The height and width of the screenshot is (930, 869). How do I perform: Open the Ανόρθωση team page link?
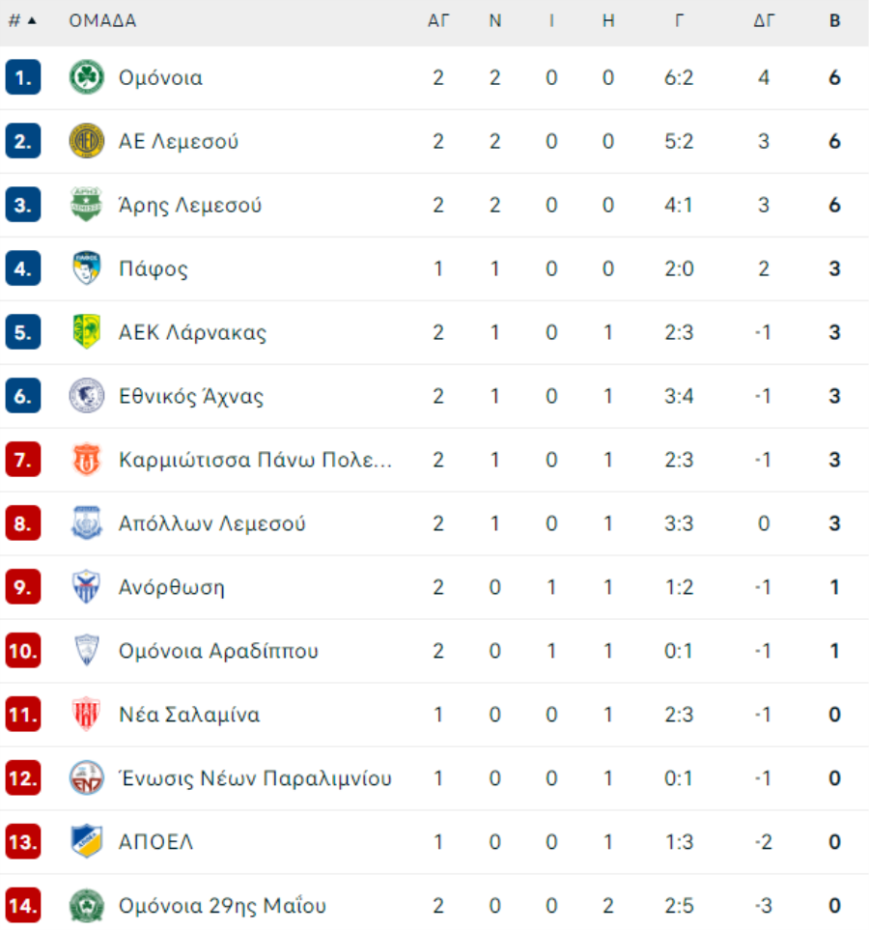172,587
